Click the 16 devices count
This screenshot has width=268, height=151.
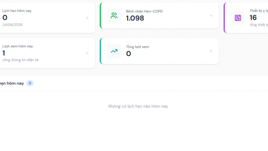click(253, 18)
